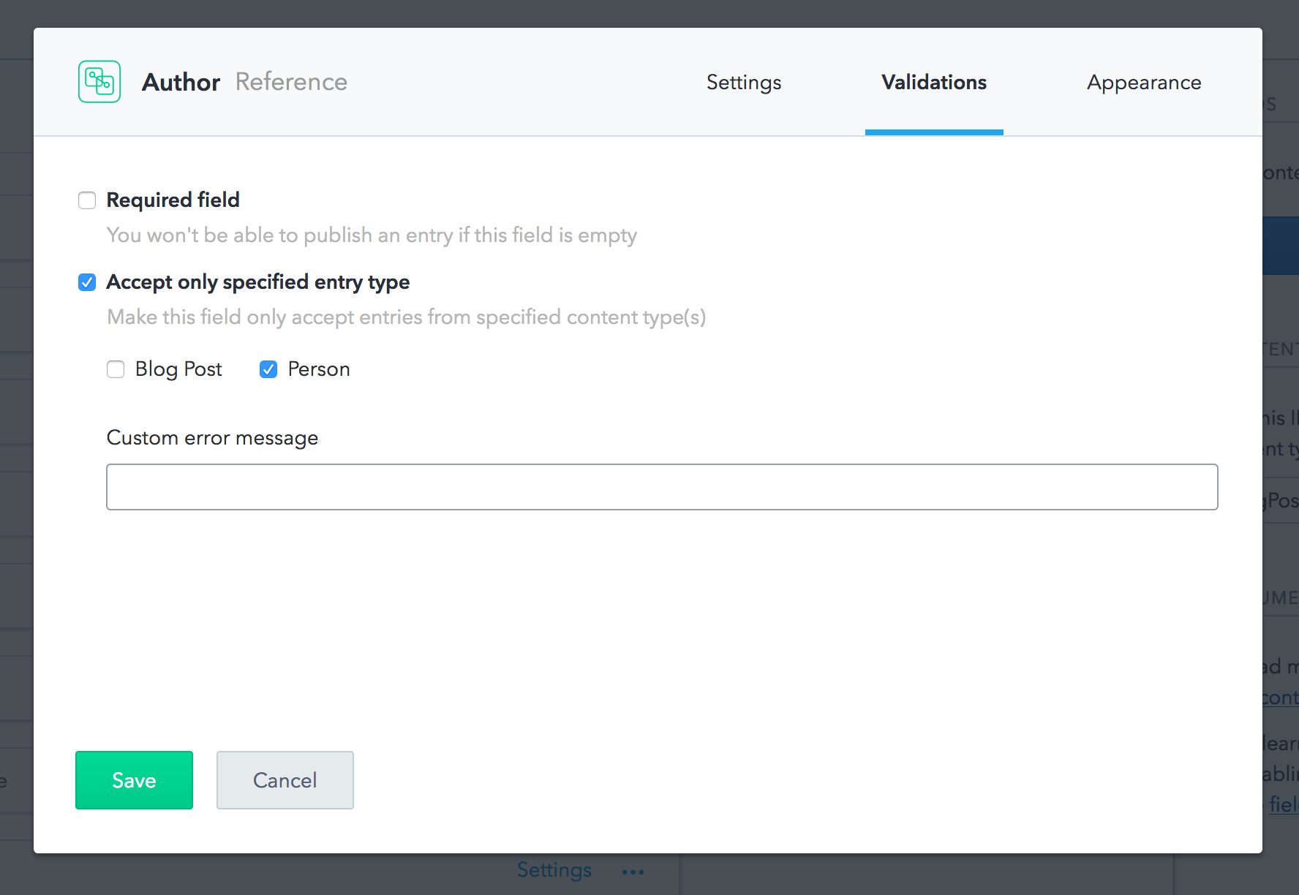The image size is (1299, 895).
Task: Disable Accept only specified entry type
Action: 86,282
